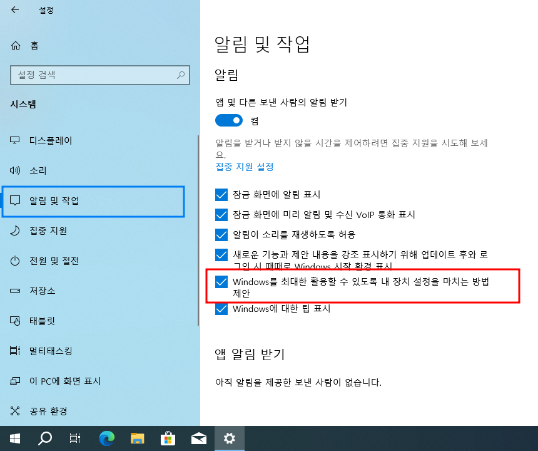
Task: Uncheck 알림이 소리를 재생하도록 허용
Action: pos(221,235)
